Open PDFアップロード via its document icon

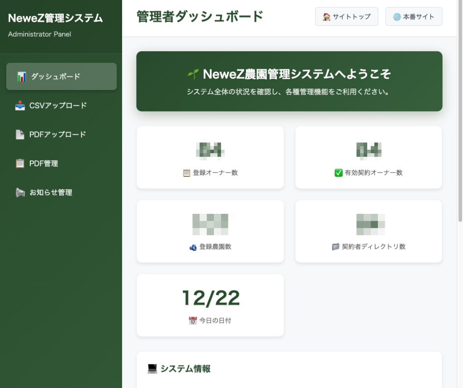(20, 134)
